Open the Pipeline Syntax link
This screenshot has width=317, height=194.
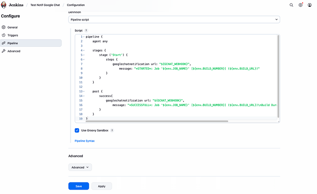84,141
